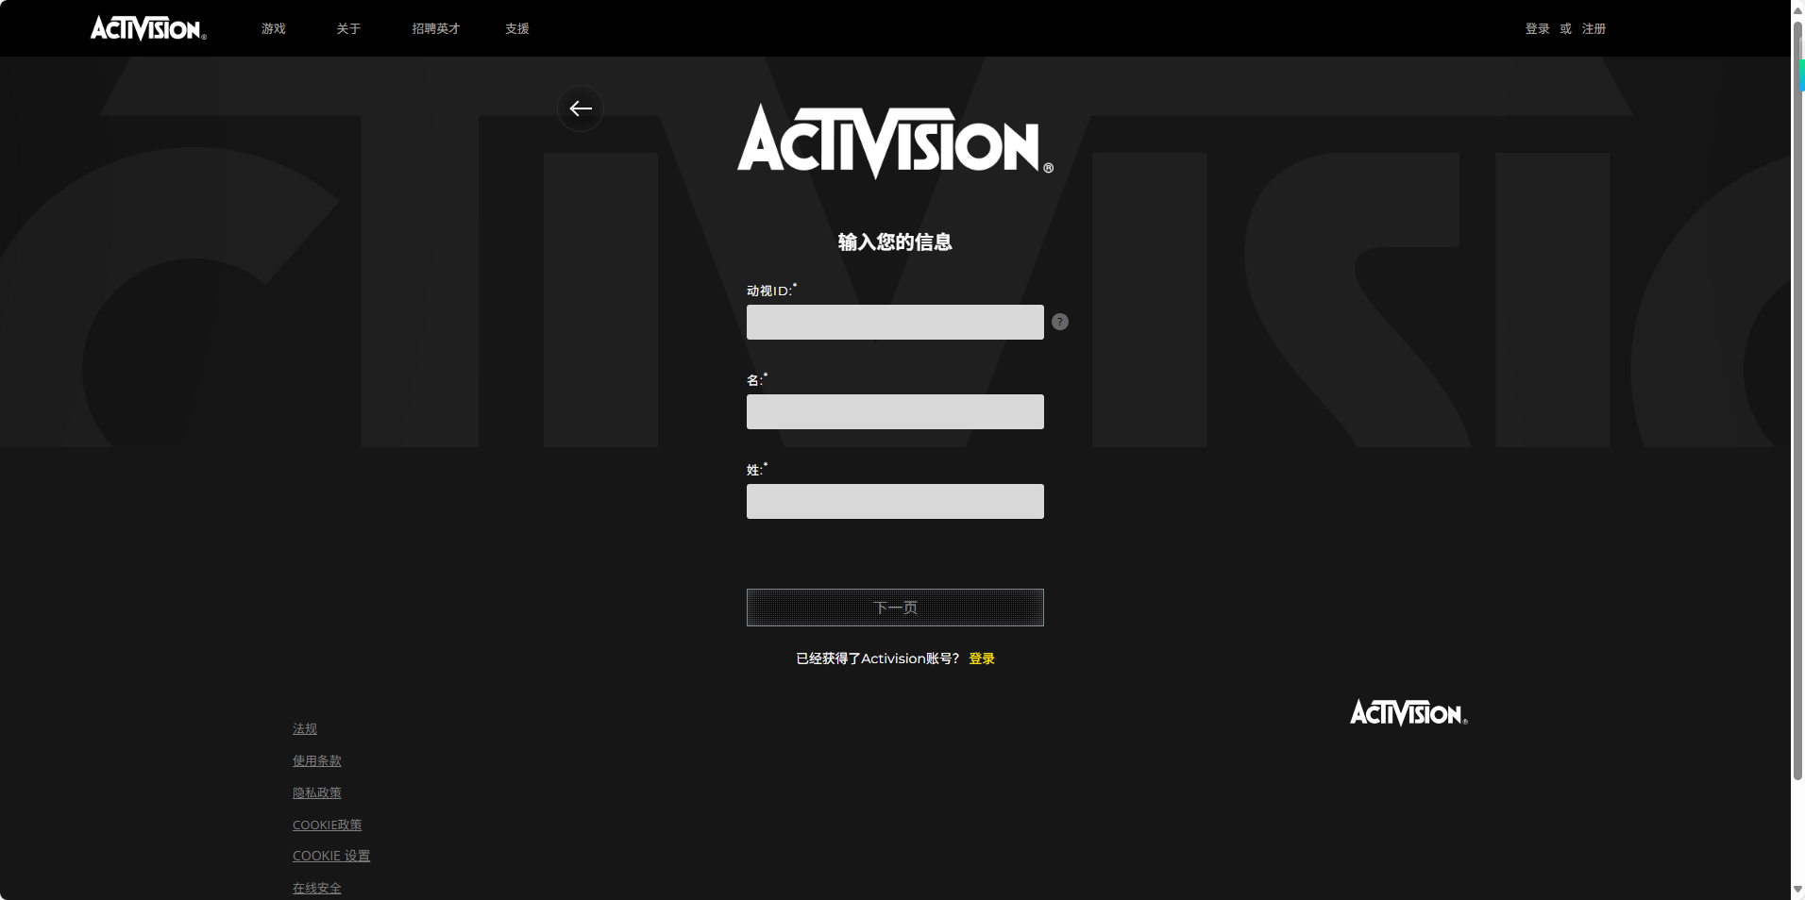This screenshot has width=1805, height=900.
Task: Focus the 姓 input field
Action: (x=895, y=501)
